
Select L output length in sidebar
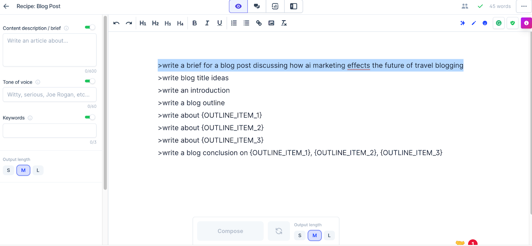(x=38, y=170)
